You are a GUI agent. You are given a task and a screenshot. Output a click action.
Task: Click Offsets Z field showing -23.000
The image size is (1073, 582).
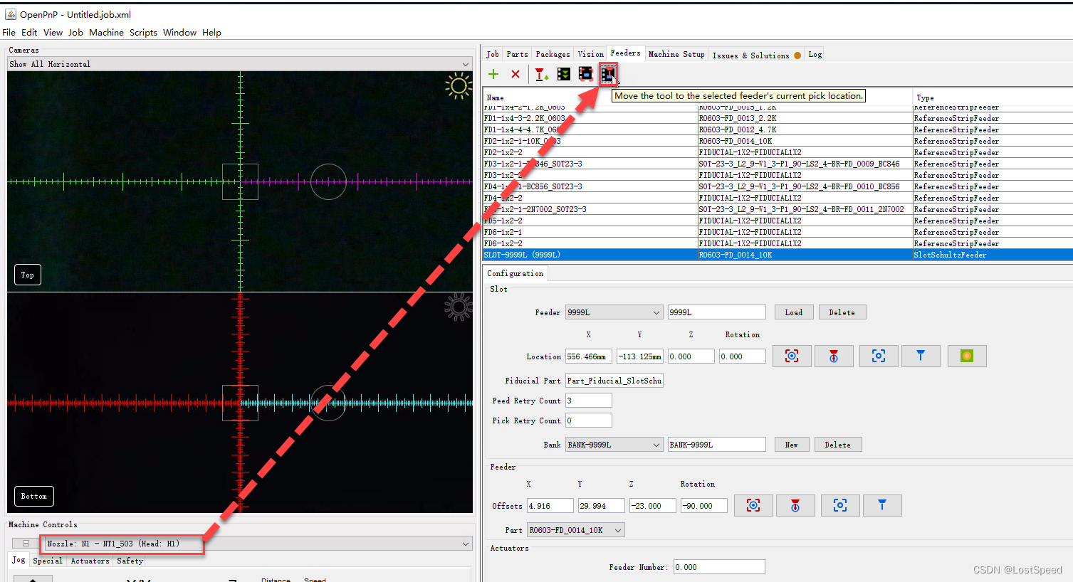(x=653, y=506)
